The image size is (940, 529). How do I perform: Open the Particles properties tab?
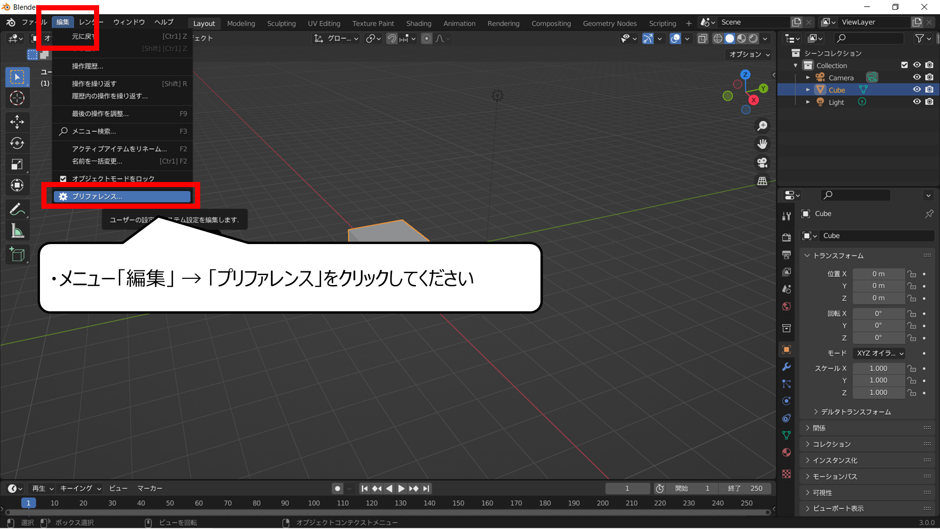[x=786, y=384]
